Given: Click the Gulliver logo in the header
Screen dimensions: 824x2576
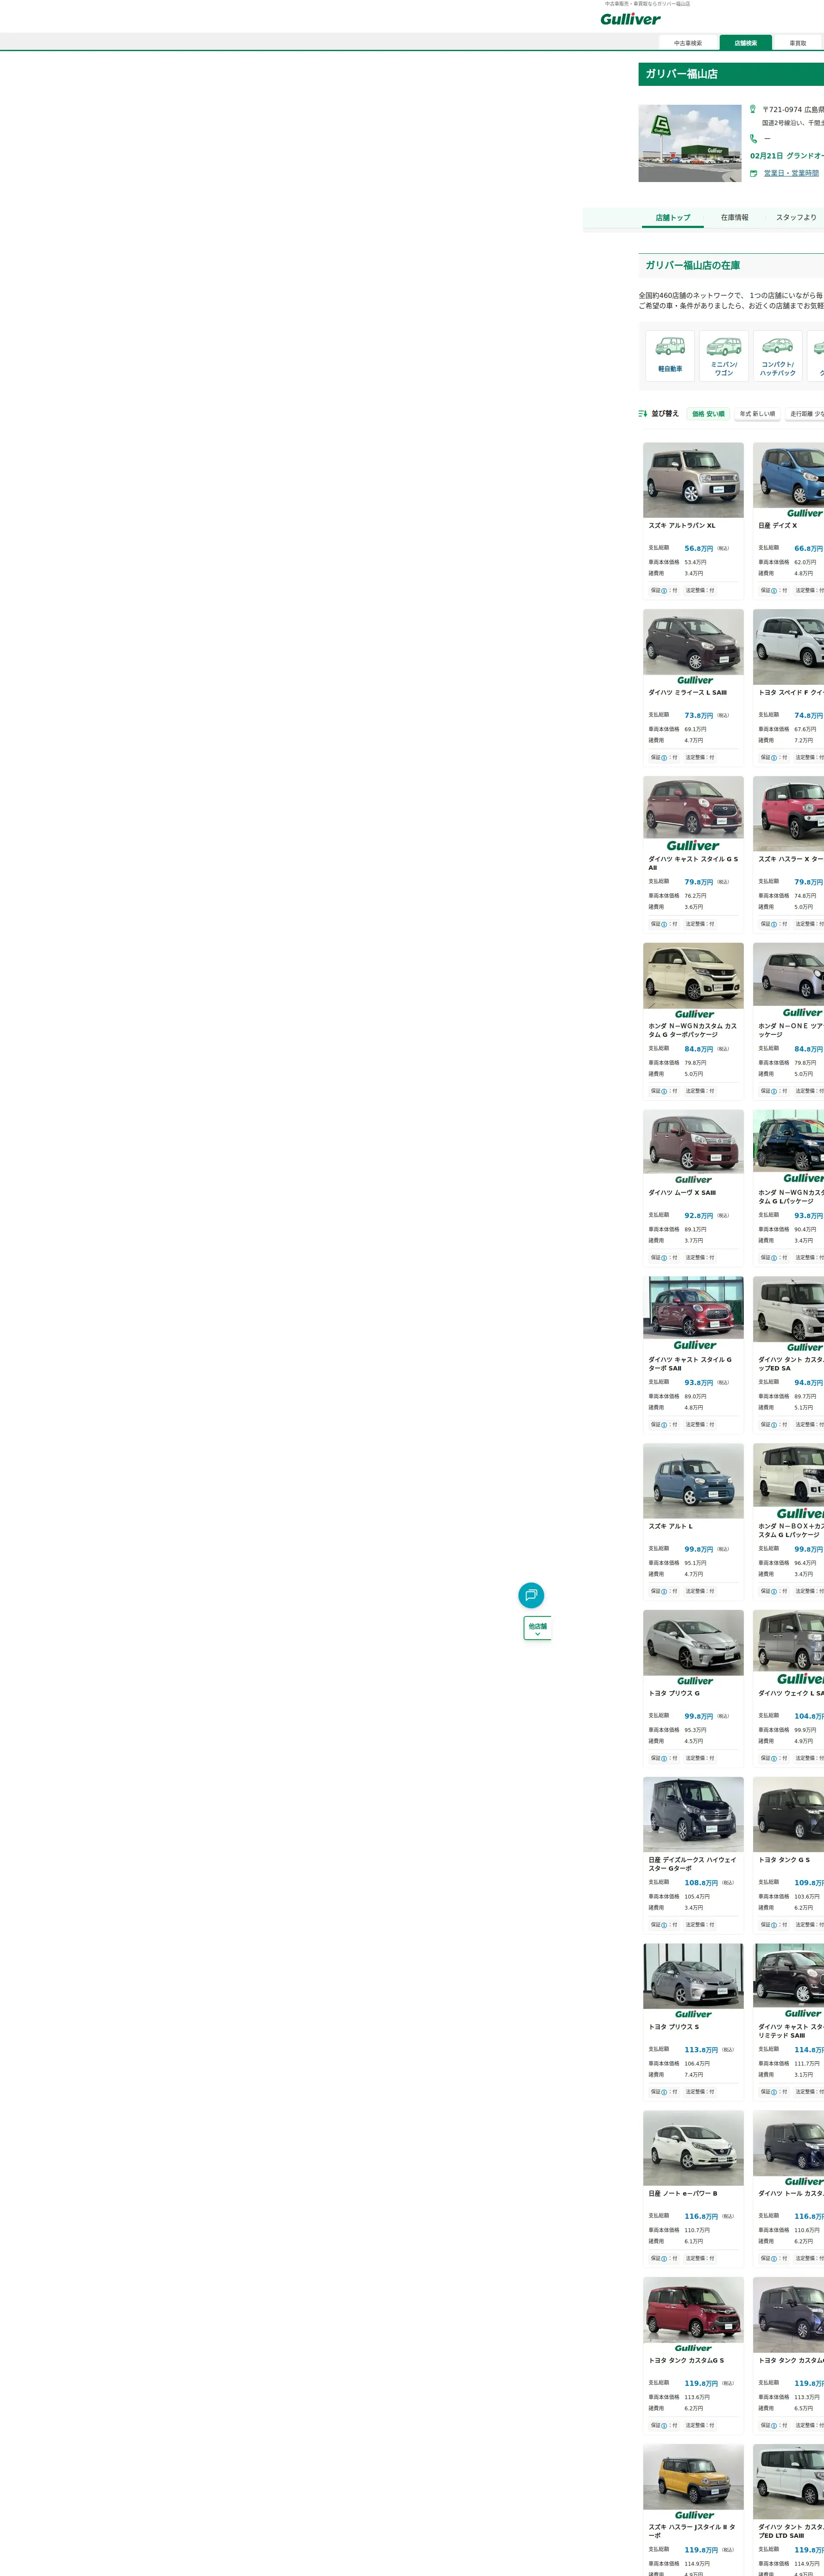Looking at the screenshot, I should pos(630,19).
